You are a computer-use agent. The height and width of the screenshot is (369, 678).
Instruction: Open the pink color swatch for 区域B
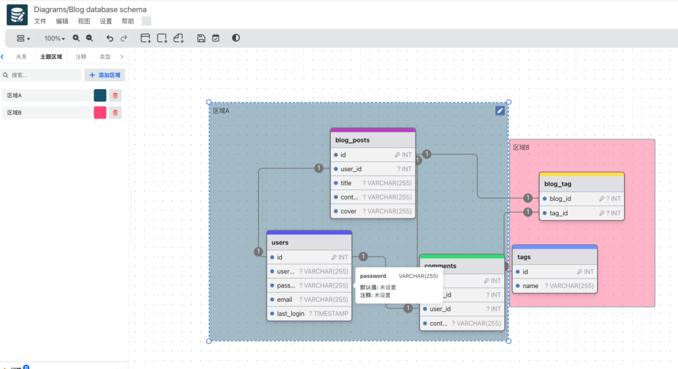tap(100, 113)
